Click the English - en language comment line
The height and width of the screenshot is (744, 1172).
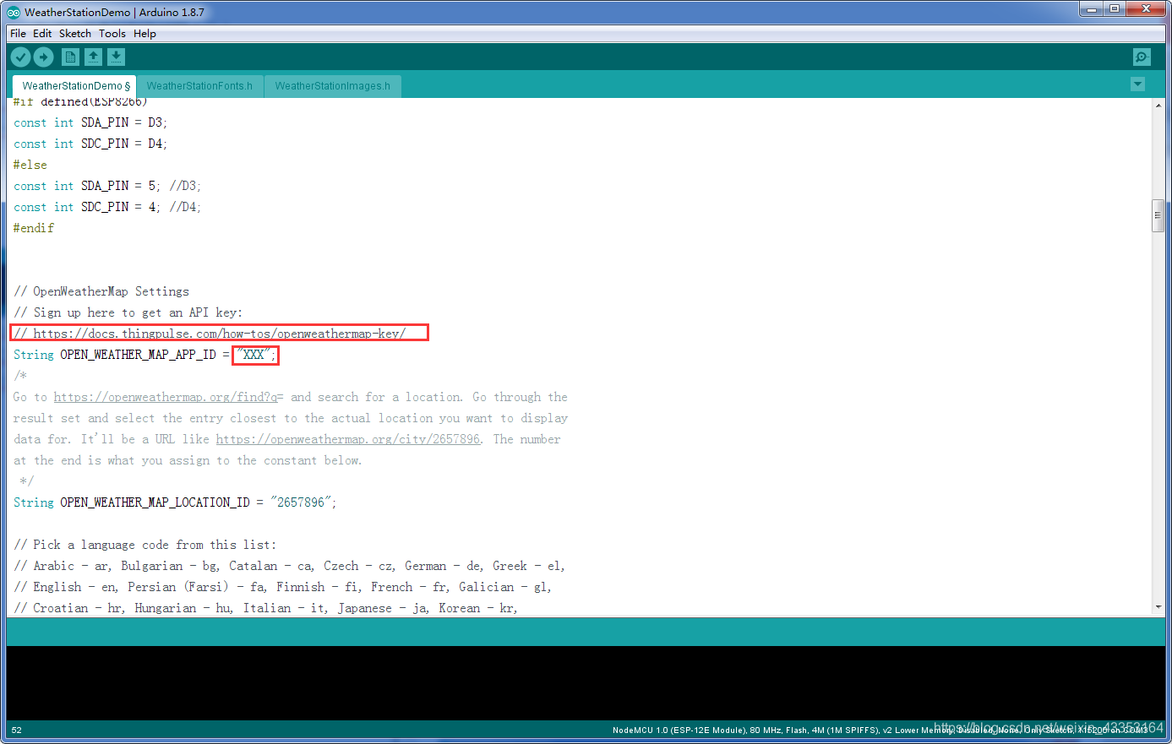pos(283,587)
